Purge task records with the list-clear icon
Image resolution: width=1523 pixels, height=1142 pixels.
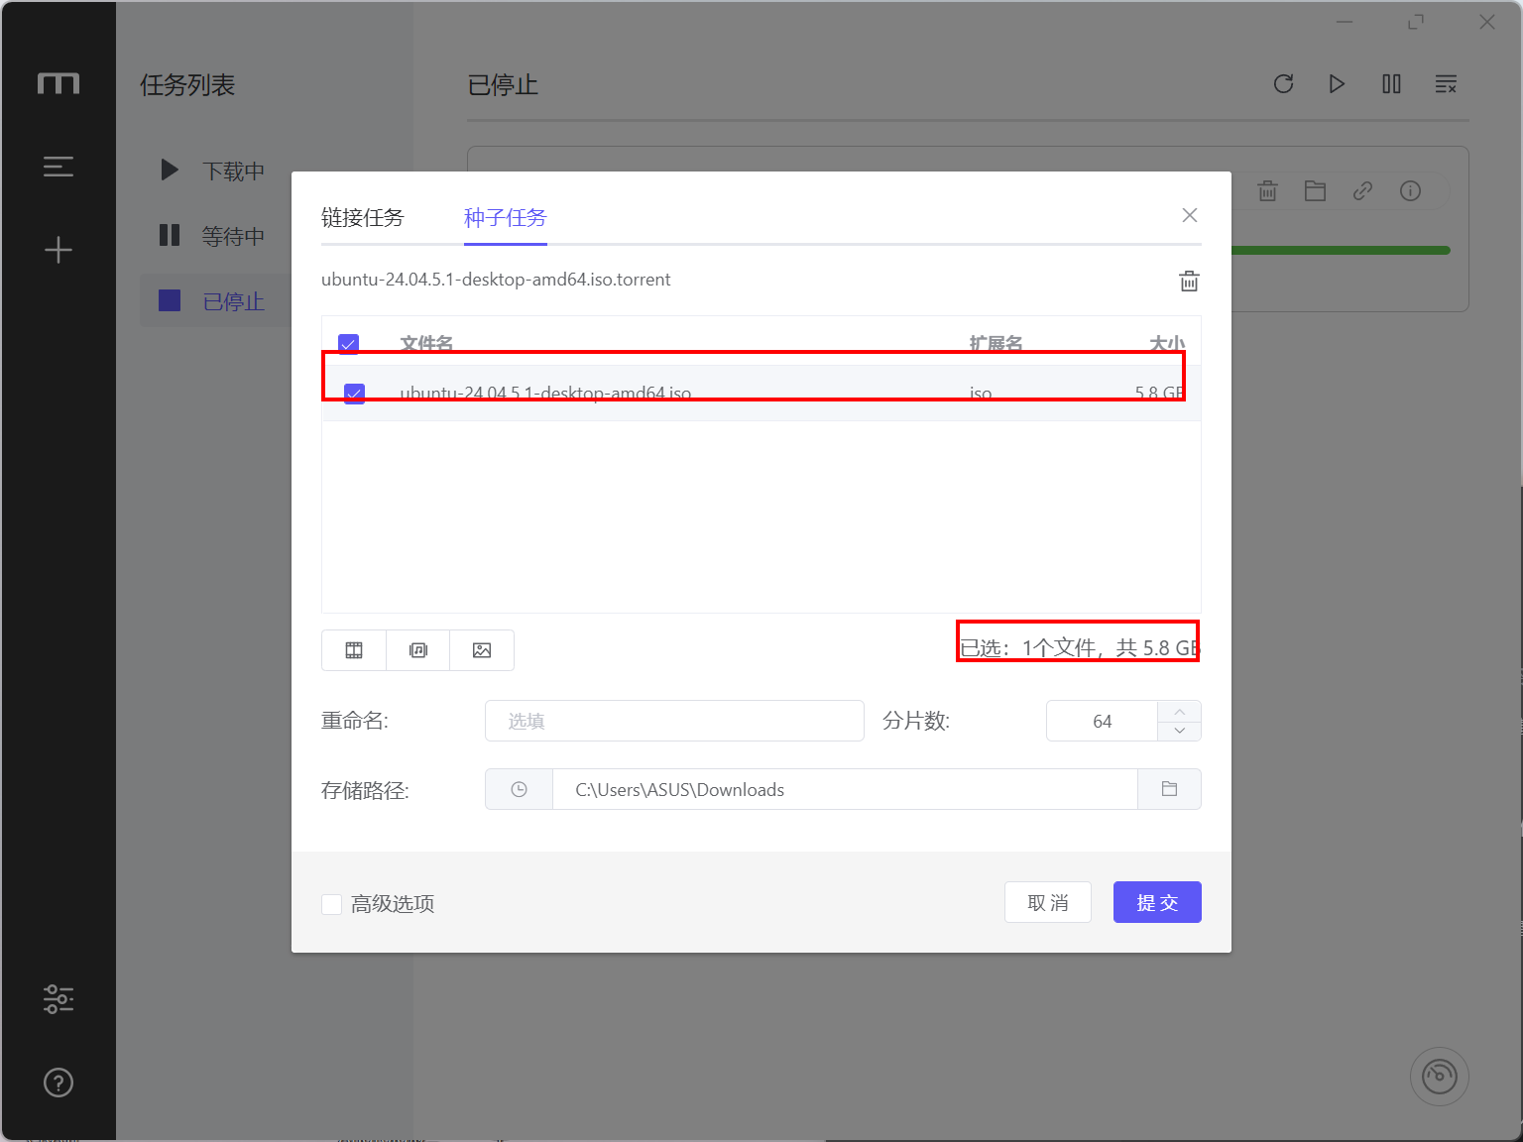tap(1446, 84)
